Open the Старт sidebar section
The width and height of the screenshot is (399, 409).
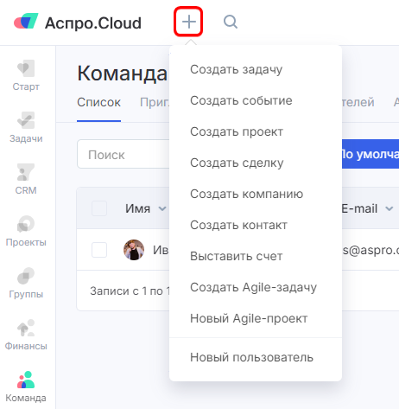point(26,75)
